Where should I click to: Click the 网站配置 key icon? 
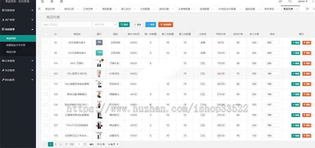pos(3,80)
